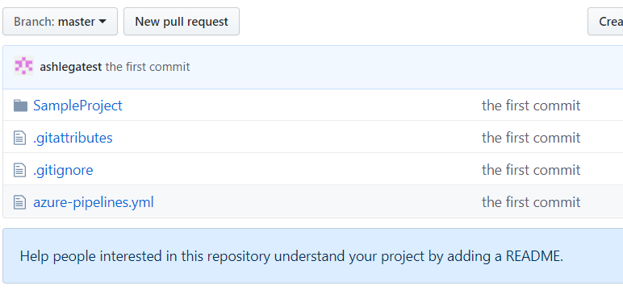Image resolution: width=623 pixels, height=290 pixels.
Task: Open the .gitattributes file
Action: click(x=73, y=138)
